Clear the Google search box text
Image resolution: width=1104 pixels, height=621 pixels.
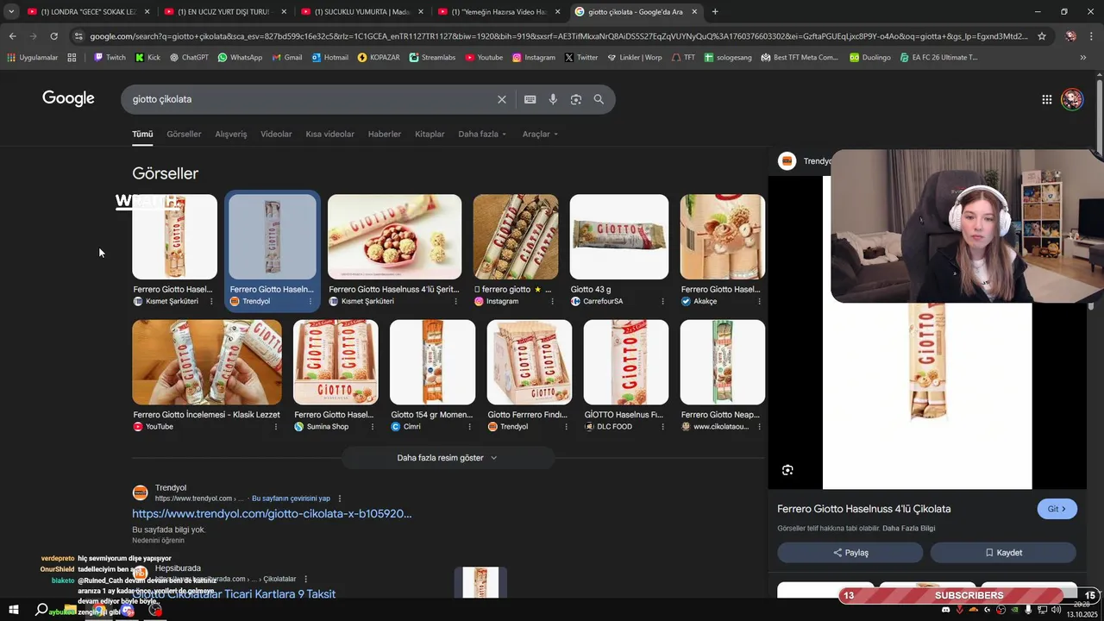pyautogui.click(x=502, y=99)
